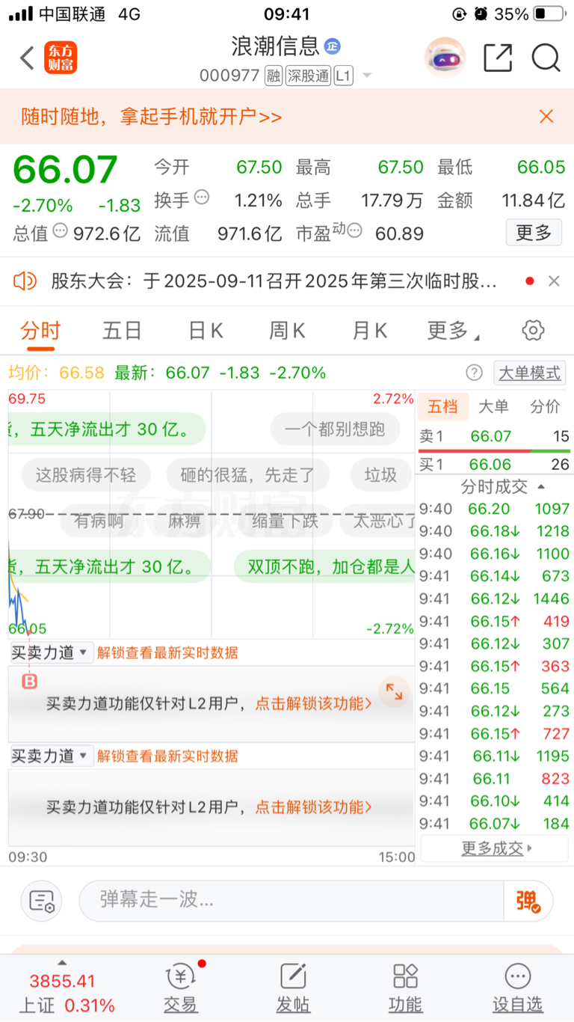Tap the 东方财富 logo icon
The width and height of the screenshot is (574, 1022).
pos(61,58)
